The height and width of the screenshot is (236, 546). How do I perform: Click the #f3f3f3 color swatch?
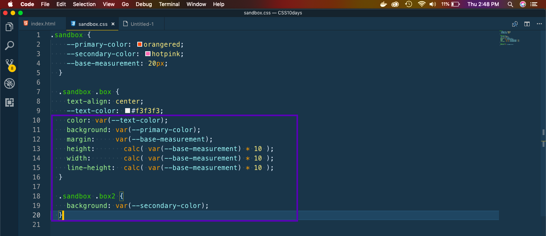tap(127, 111)
